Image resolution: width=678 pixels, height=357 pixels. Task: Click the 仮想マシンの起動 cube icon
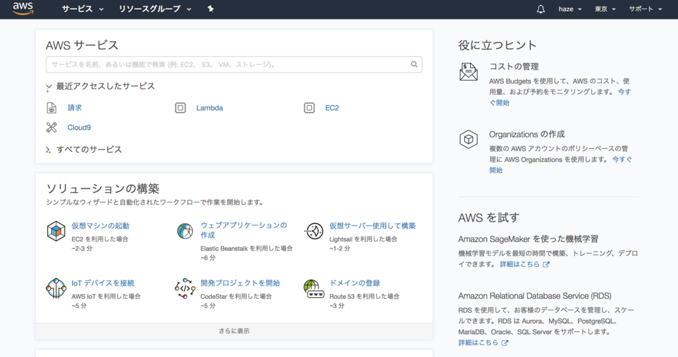click(56, 230)
